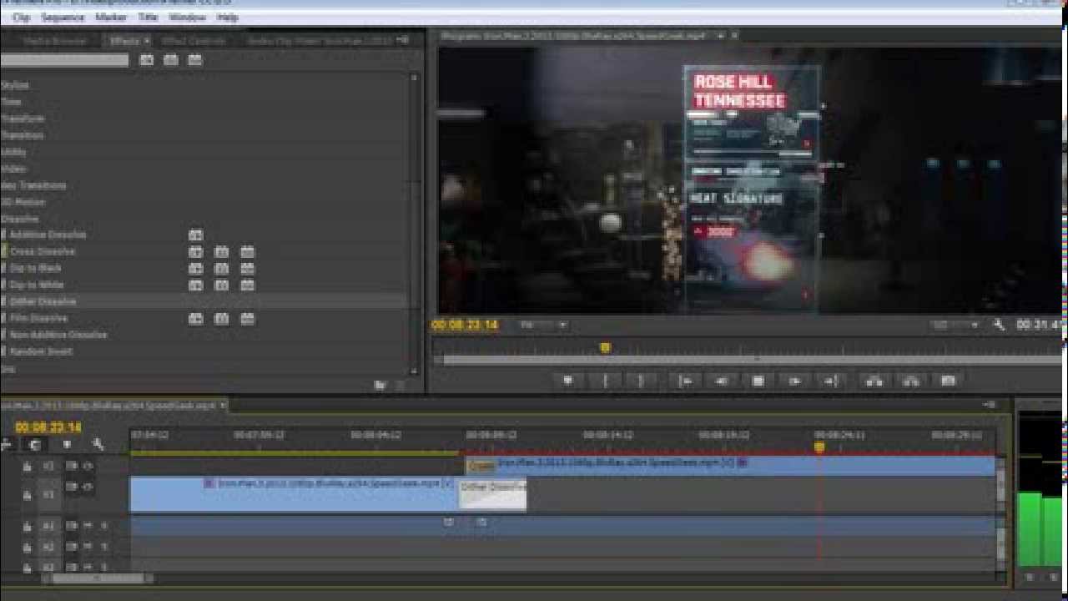The height and width of the screenshot is (601, 1068).
Task: Open the Clip menu
Action: [x=21, y=17]
